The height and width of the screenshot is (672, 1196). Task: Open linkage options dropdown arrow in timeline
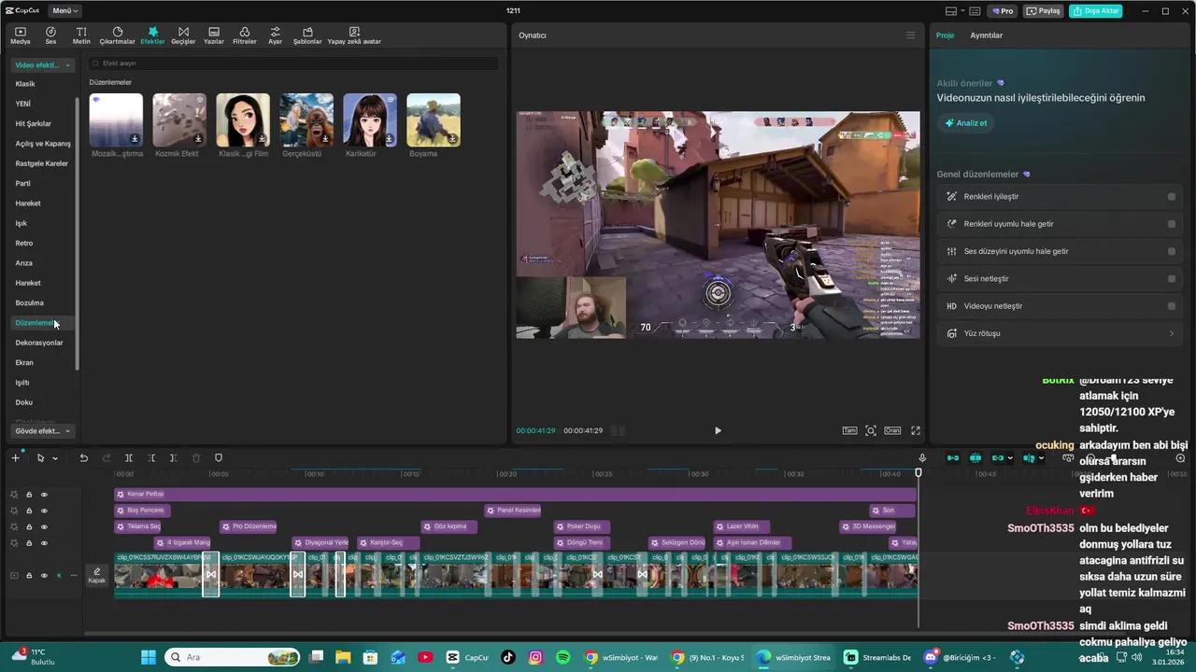1012,458
